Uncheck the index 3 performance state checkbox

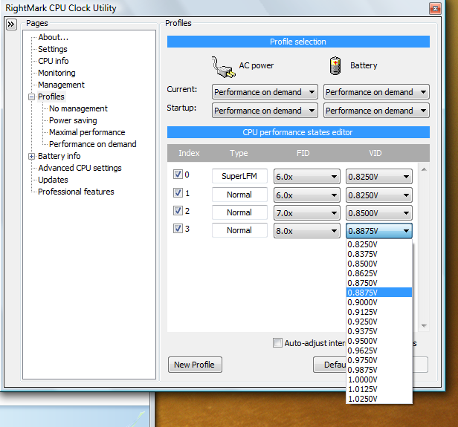pos(178,228)
